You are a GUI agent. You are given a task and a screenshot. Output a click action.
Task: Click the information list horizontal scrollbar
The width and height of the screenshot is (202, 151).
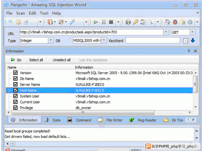pyautogui.click(x=83, y=112)
